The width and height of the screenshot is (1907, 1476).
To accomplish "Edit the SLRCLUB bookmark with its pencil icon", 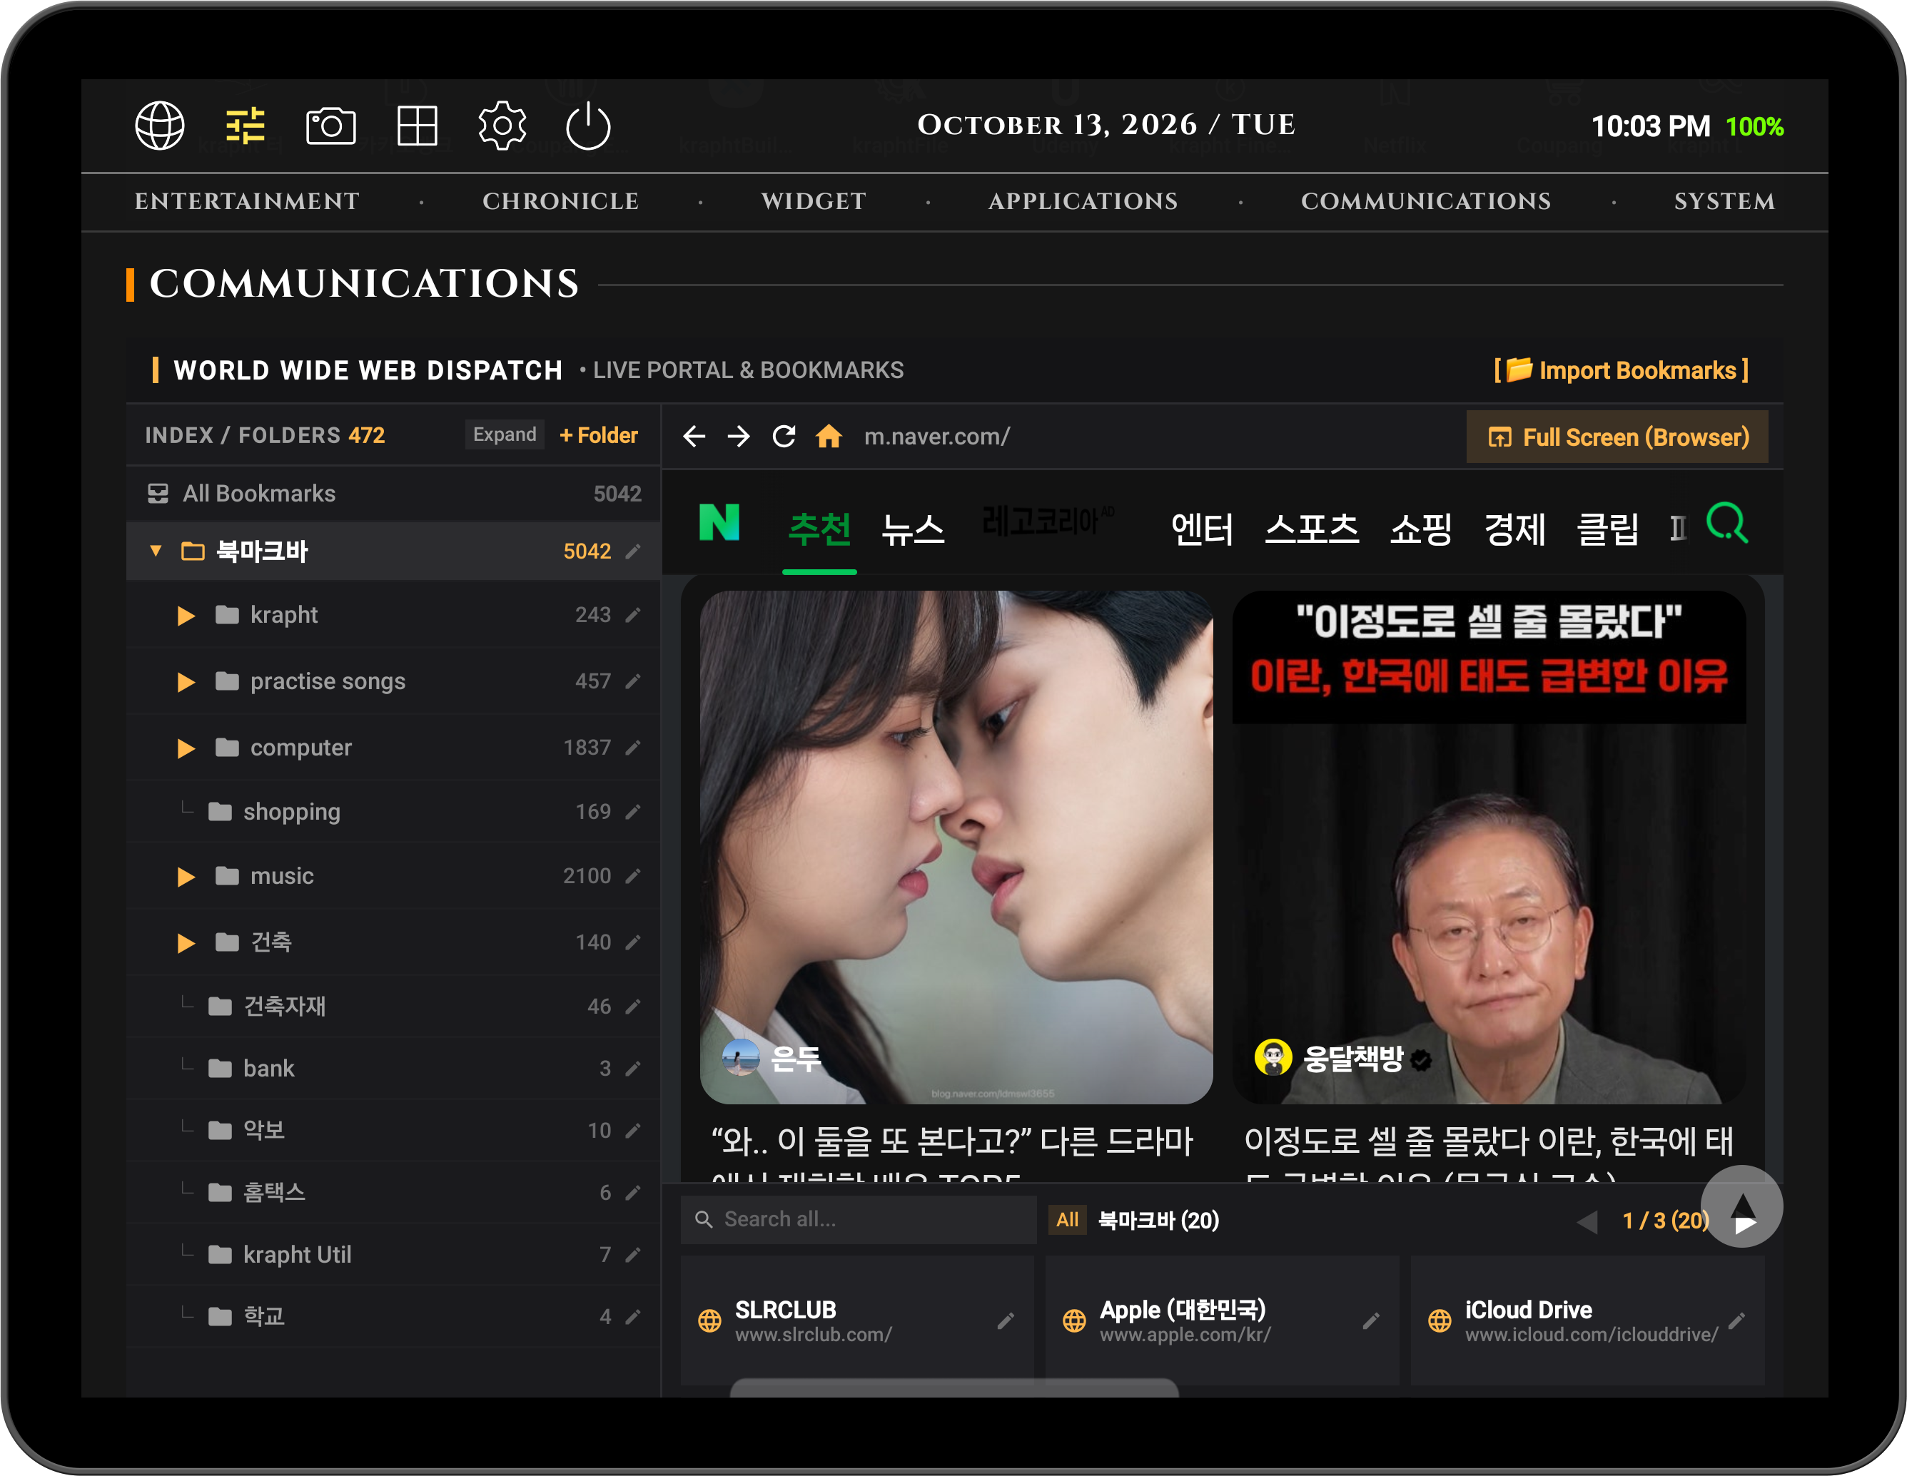I will tap(1006, 1321).
